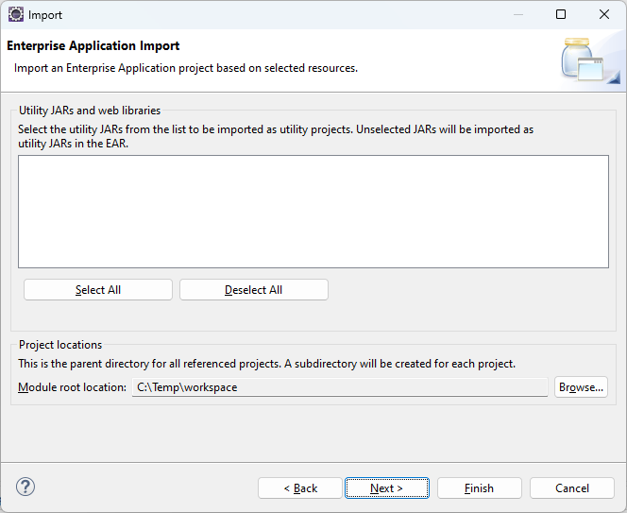Open help via the question mark icon
Image resolution: width=627 pixels, height=513 pixels.
25,487
